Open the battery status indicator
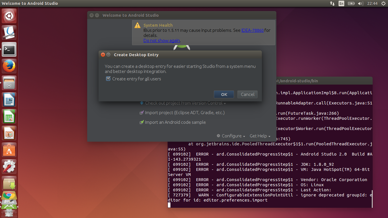The image size is (388, 218). [x=351, y=3]
